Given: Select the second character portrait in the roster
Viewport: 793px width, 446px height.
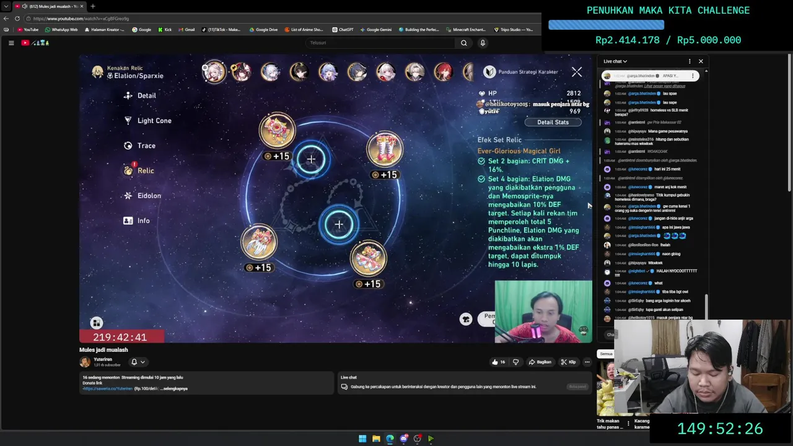Looking at the screenshot, I should tap(241, 72).
